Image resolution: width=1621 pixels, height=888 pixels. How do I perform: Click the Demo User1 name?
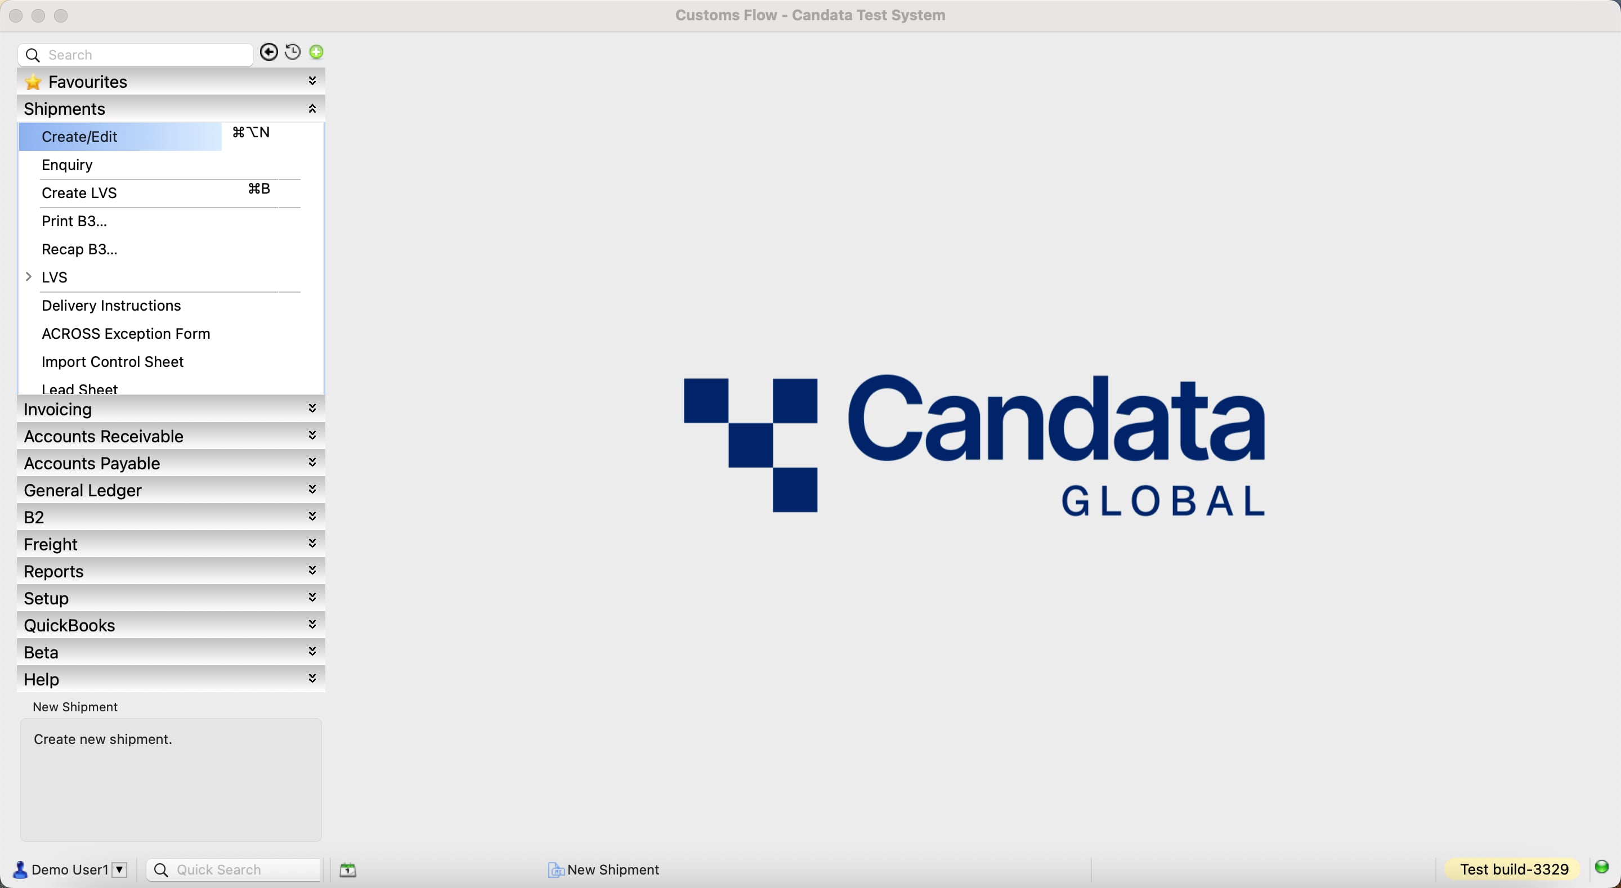click(70, 871)
